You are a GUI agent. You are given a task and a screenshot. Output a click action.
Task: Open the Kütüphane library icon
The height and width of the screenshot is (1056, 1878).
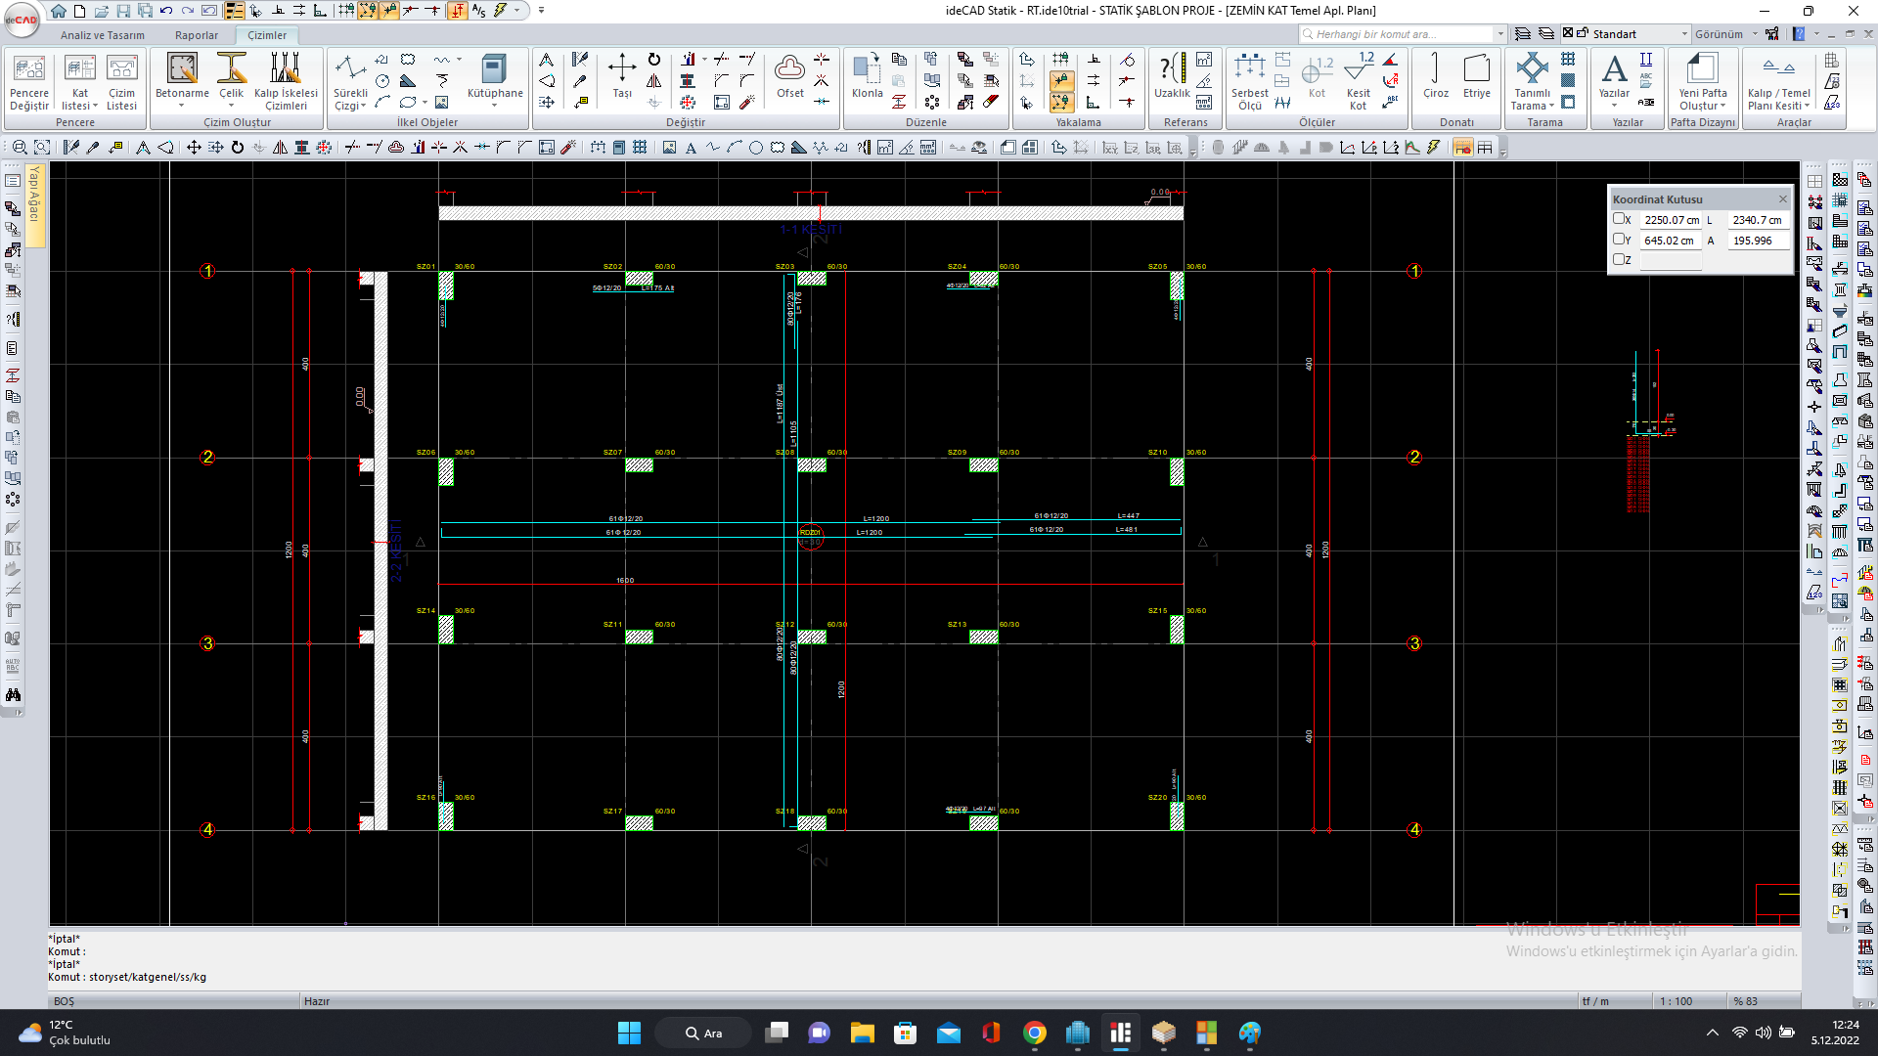(x=494, y=76)
